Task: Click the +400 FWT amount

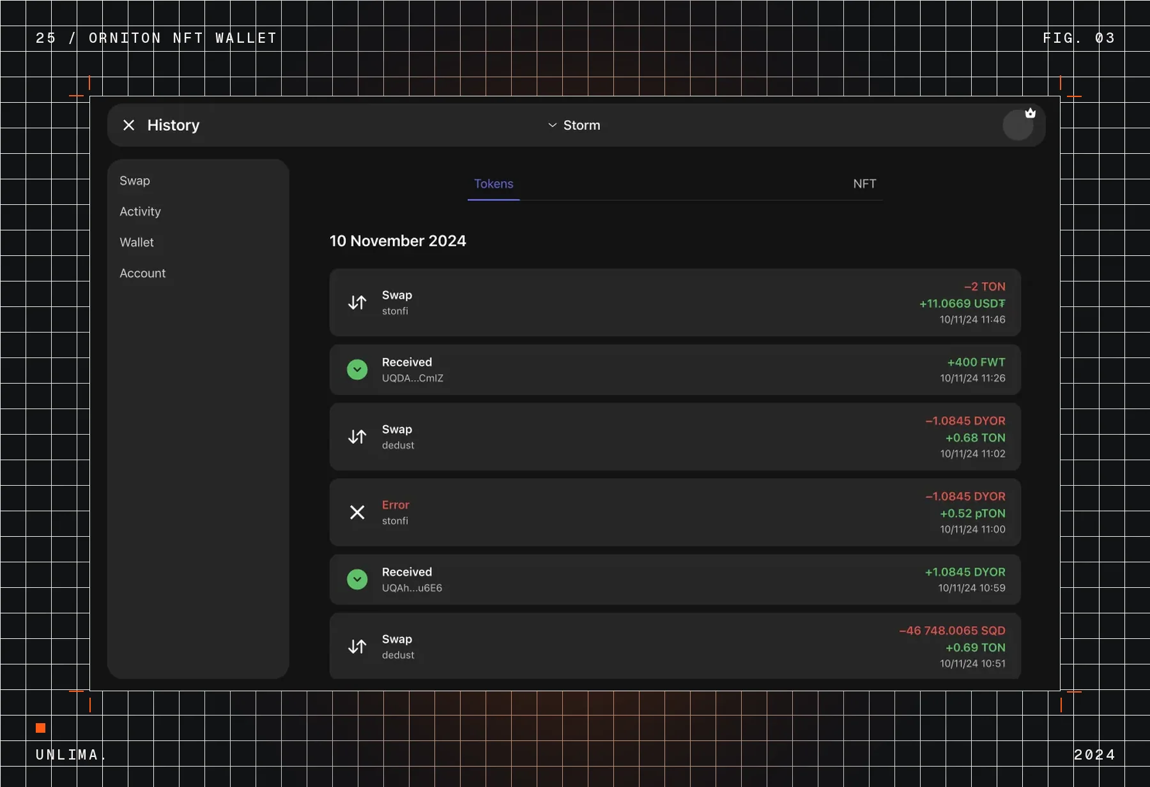Action: tap(976, 362)
